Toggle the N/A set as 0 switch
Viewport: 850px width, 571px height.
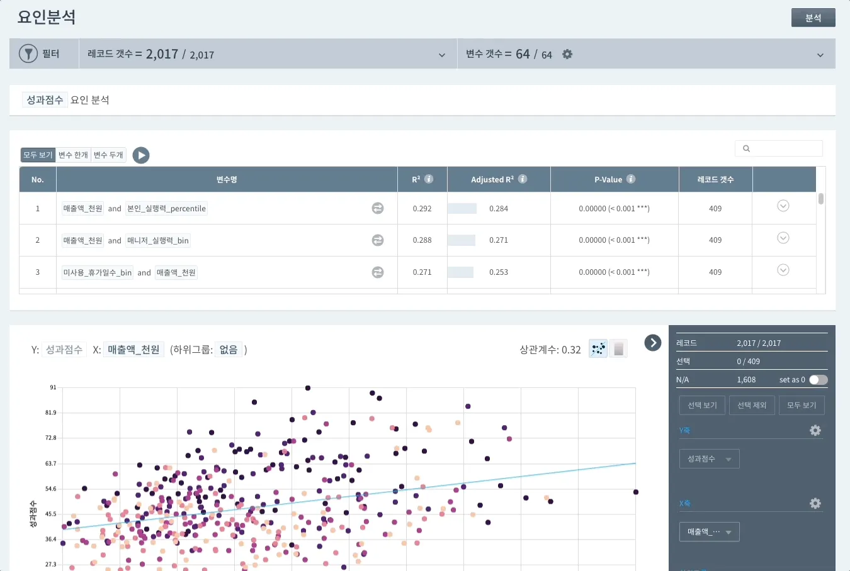(818, 380)
